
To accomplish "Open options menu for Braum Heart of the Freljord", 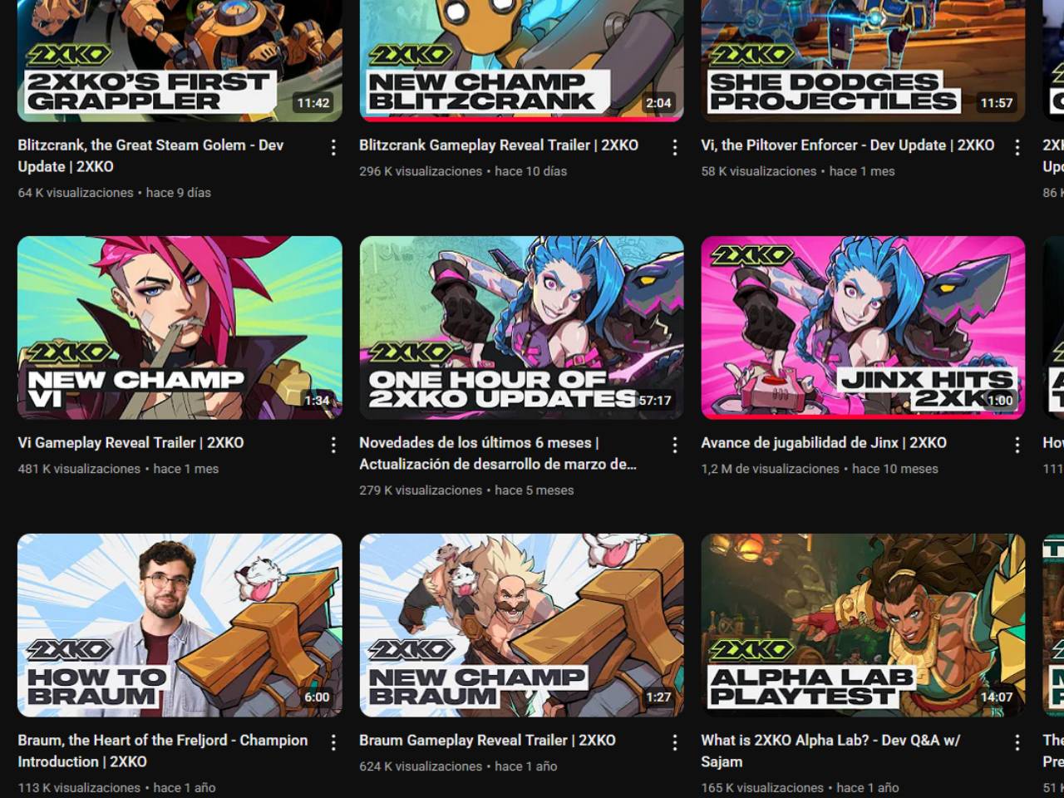I will pyautogui.click(x=333, y=742).
